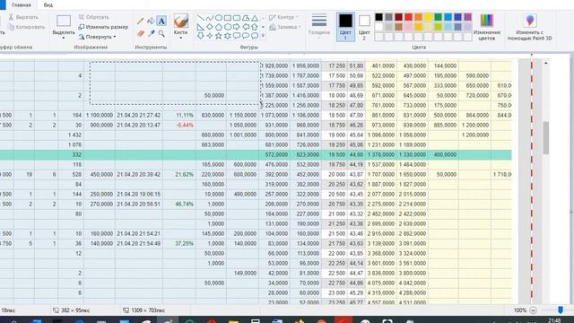574x323 pixels.
Task: Pick the yellow color swatch
Action: point(428,17)
